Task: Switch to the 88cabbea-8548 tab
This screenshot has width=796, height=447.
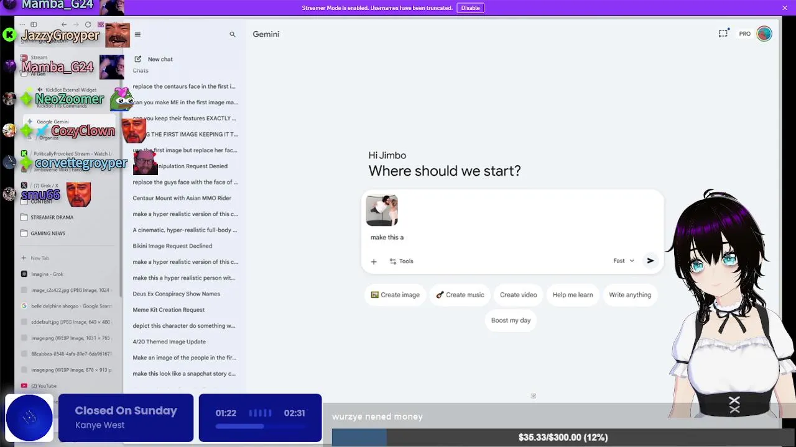Action: pos(66,354)
